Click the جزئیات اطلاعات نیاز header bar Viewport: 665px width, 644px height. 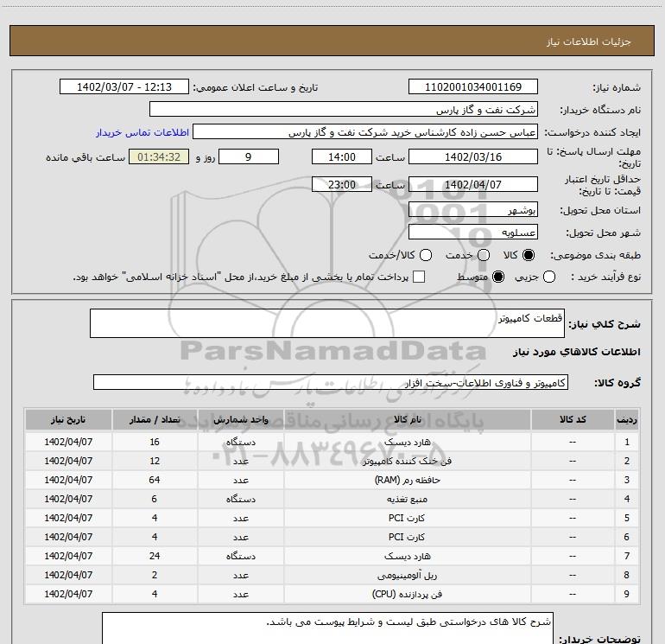[332, 41]
